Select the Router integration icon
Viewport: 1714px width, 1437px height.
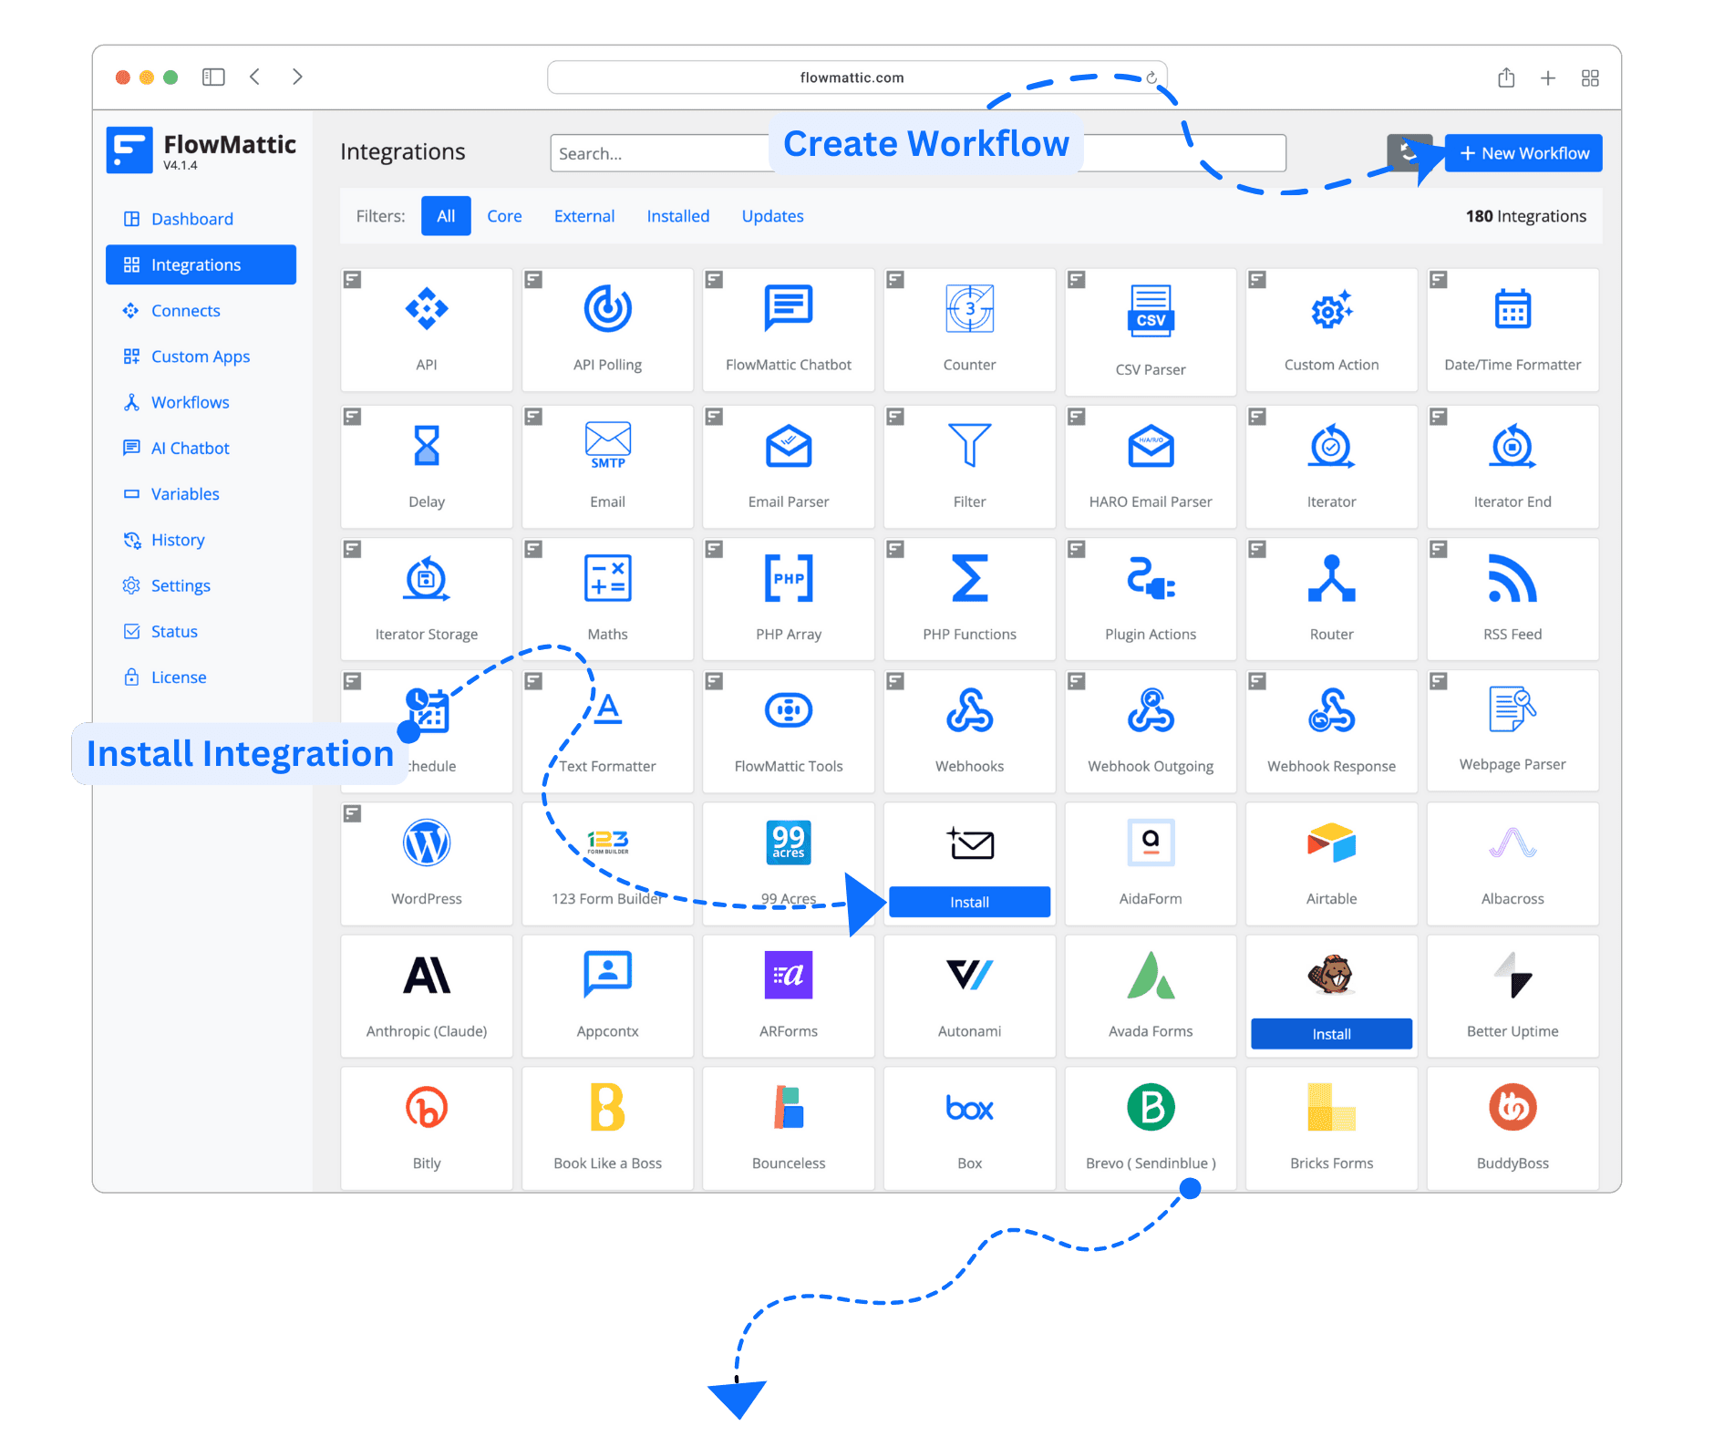(x=1331, y=578)
